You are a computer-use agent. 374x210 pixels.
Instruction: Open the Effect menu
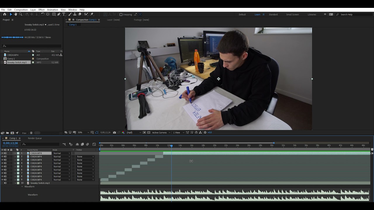pyautogui.click(x=41, y=10)
